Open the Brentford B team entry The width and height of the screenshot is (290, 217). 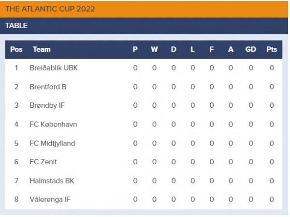pyautogui.click(x=48, y=87)
